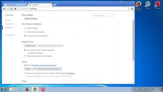The height and width of the screenshot is (92, 163).
Task: Click the добавить link for startup pages
Action: 45,36
